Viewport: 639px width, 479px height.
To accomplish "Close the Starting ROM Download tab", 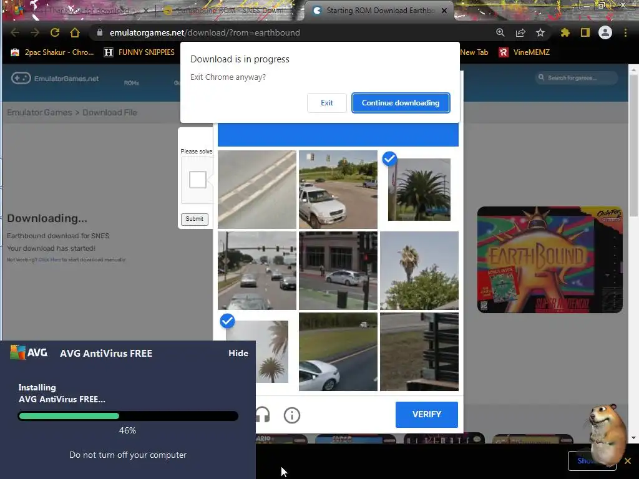I will click(x=444, y=11).
